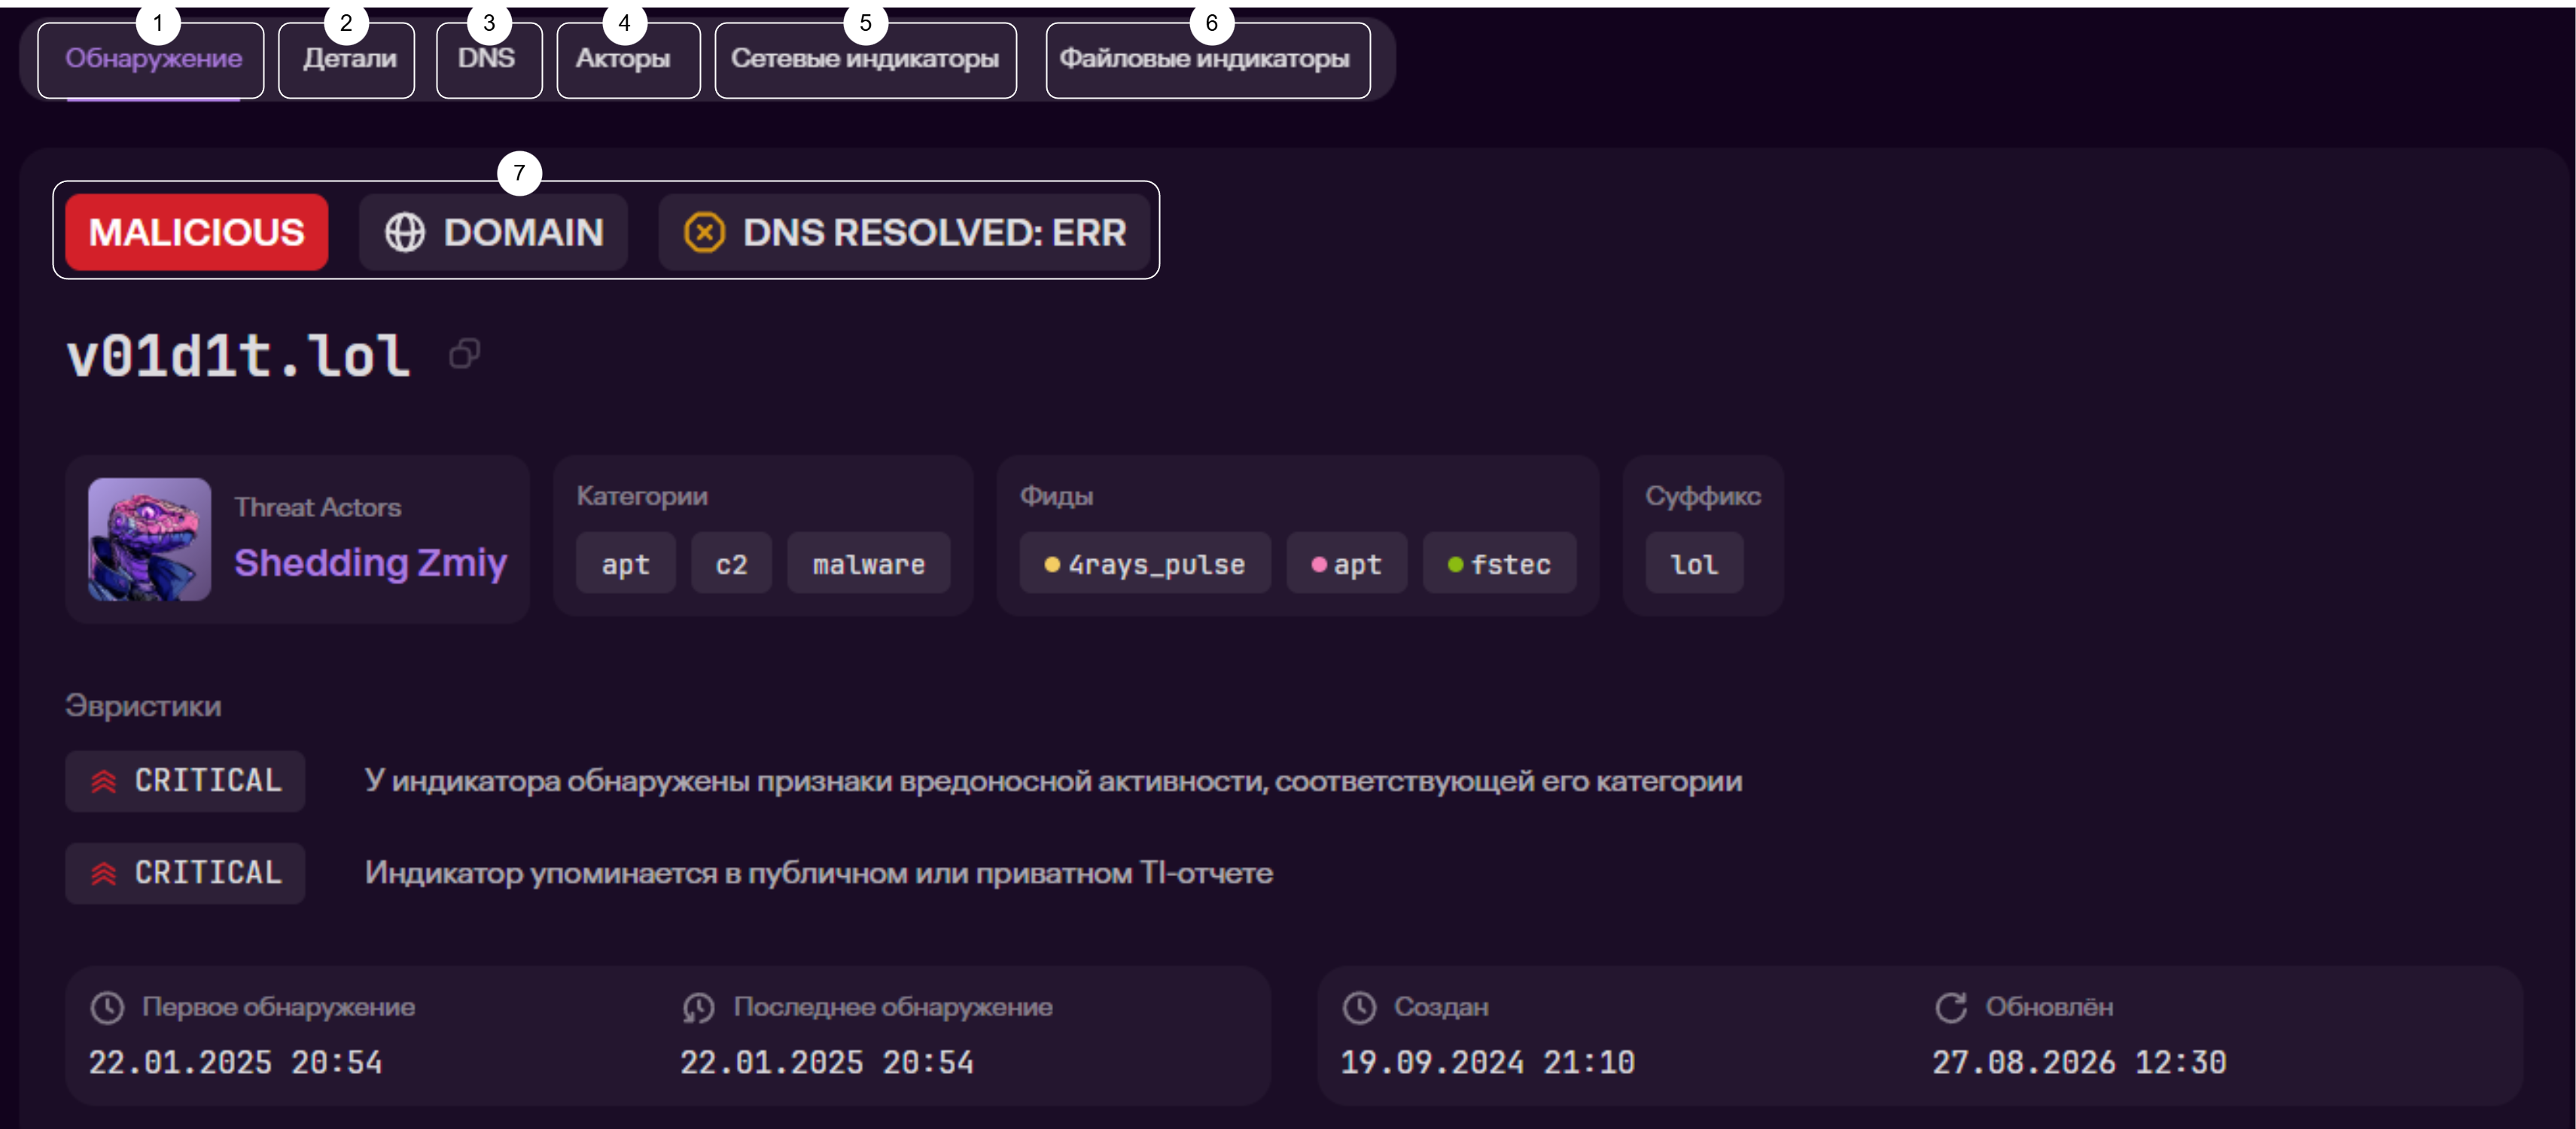Select the c2 category tag
The width and height of the screenshot is (2576, 1129).
pyautogui.click(x=731, y=563)
